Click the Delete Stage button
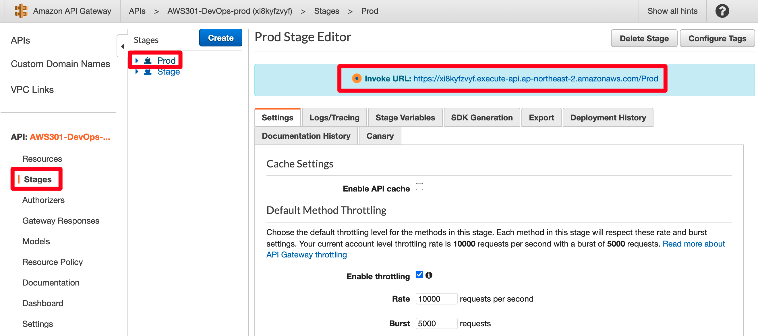The height and width of the screenshot is (336, 758). (x=644, y=38)
